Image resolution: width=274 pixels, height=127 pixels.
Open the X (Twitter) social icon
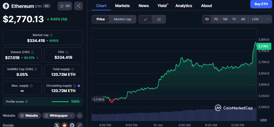[57, 125]
